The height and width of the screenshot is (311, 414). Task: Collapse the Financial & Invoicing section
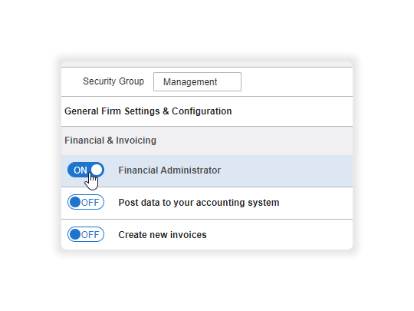coord(110,141)
